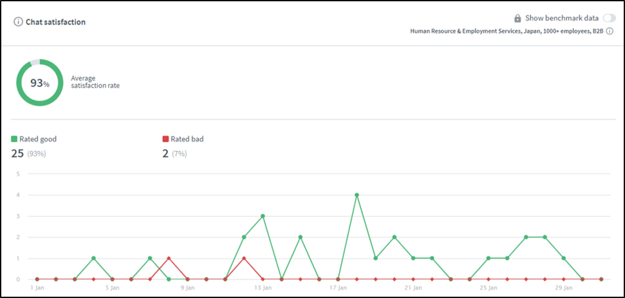
Task: Click the green Rated good color square
Action: [15, 138]
